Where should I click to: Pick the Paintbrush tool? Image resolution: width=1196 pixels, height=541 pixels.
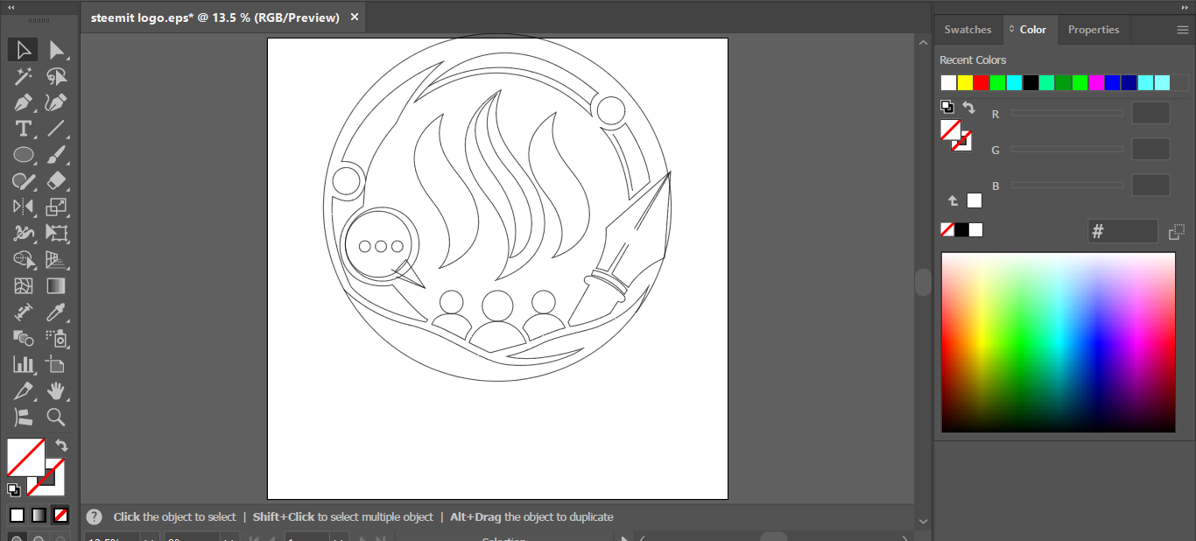point(56,155)
